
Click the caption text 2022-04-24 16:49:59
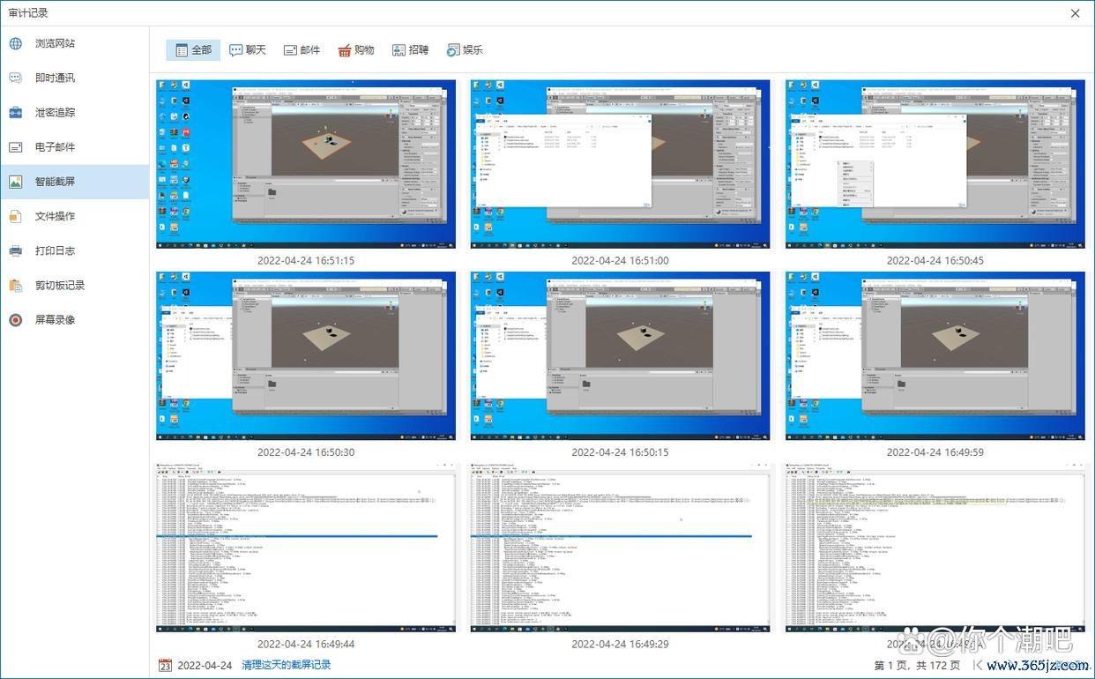click(935, 452)
